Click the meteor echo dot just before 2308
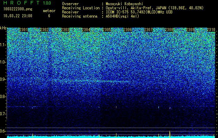218x138 pixels. click(x=158, y=107)
